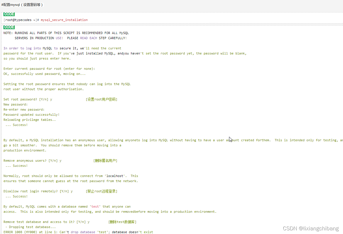The height and width of the screenshot is (234, 343).
Task: Click the CODE badge above the mysql_secure_installation command
Action: [x=9, y=14]
